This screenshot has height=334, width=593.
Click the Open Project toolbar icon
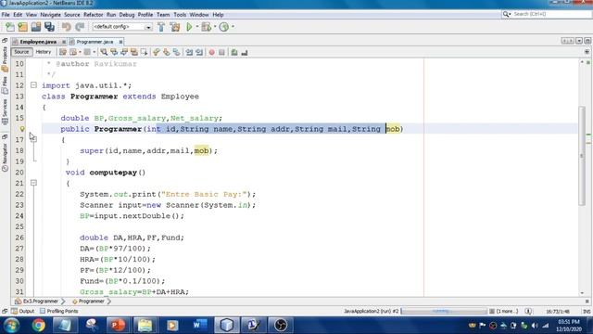(x=36, y=27)
